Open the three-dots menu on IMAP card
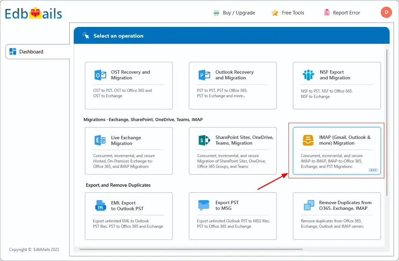This screenshot has width=399, height=261. click(x=373, y=170)
